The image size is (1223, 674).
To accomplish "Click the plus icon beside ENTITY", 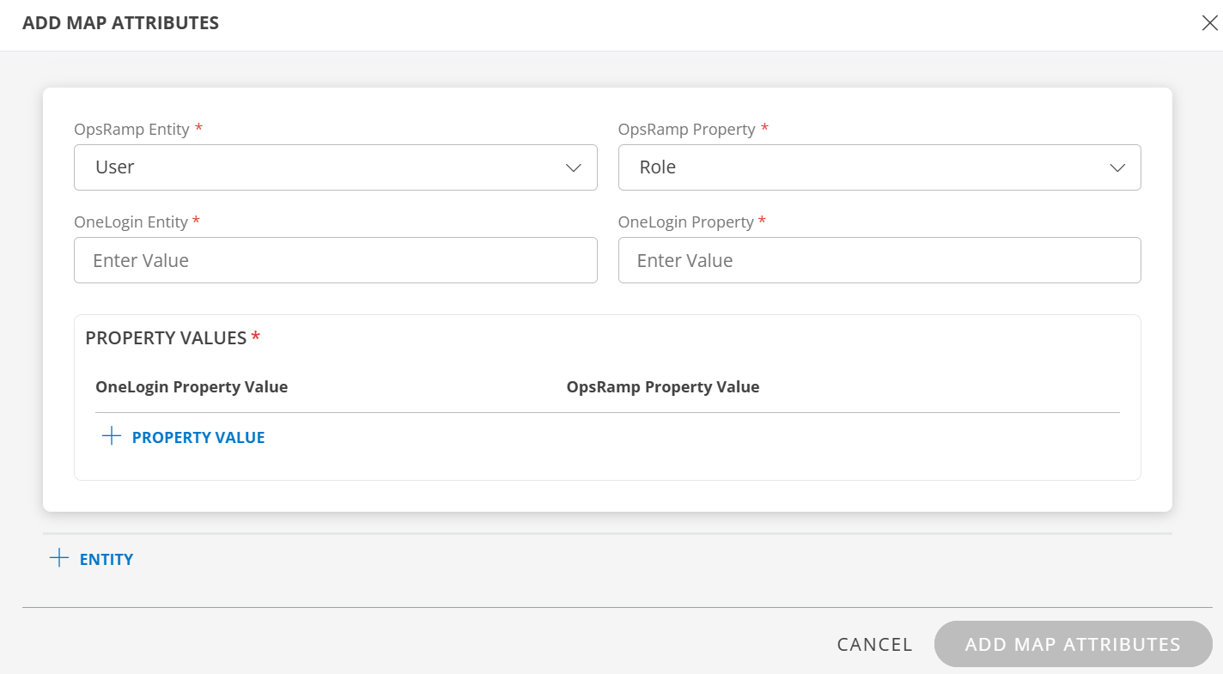I will click(59, 559).
